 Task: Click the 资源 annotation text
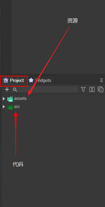pyautogui.click(x=73, y=21)
